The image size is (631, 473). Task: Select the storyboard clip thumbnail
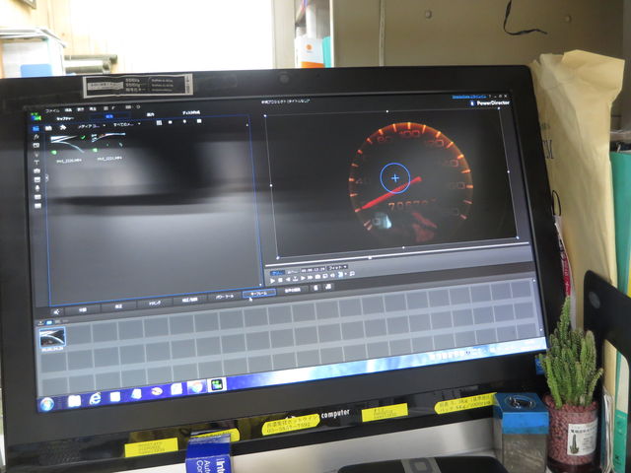(x=52, y=337)
